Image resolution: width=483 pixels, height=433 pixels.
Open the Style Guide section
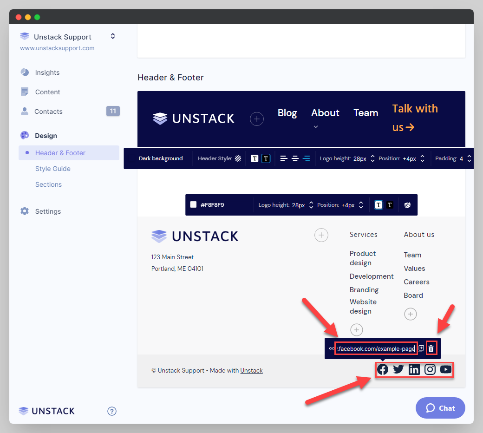click(x=53, y=169)
